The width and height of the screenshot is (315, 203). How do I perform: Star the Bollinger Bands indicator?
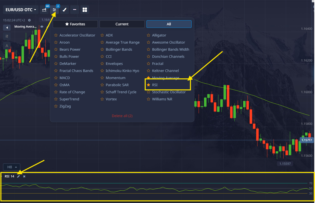tap(102, 49)
